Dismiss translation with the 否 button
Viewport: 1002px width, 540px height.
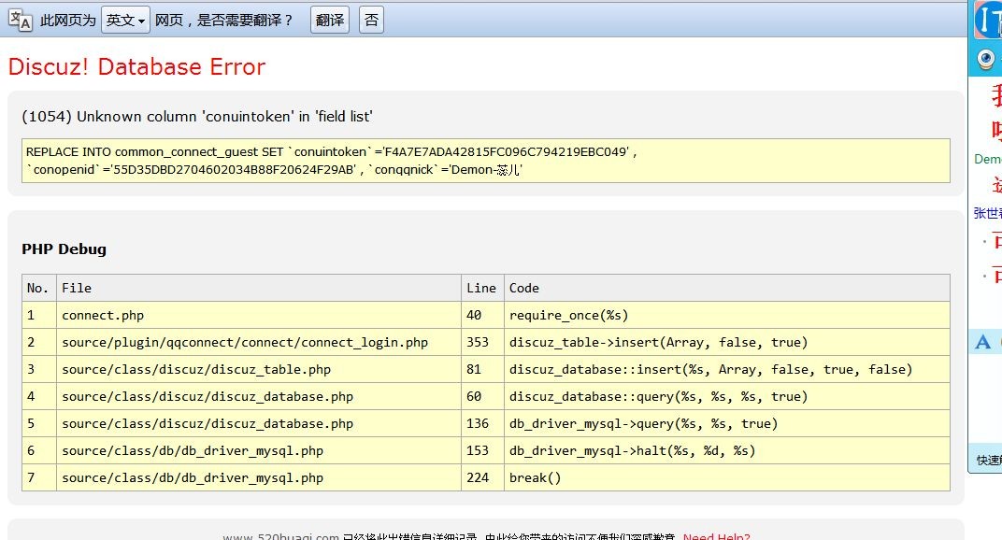[x=371, y=20]
